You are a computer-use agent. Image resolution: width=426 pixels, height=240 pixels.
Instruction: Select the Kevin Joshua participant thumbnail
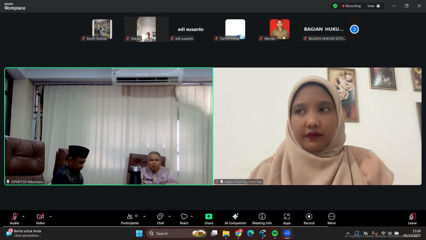pyautogui.click(x=102, y=29)
